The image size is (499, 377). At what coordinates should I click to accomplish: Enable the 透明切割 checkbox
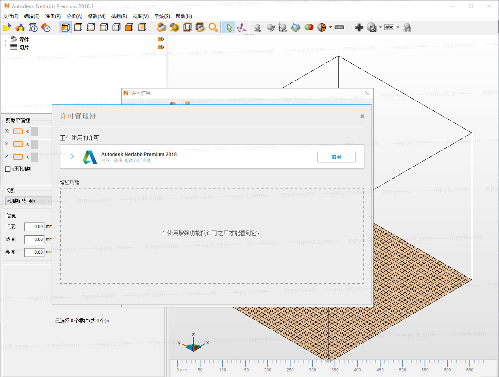coord(8,169)
